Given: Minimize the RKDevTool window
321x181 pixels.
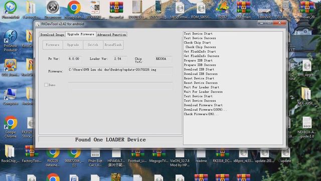Looking at the screenshot, I should [x=261, y=23].
